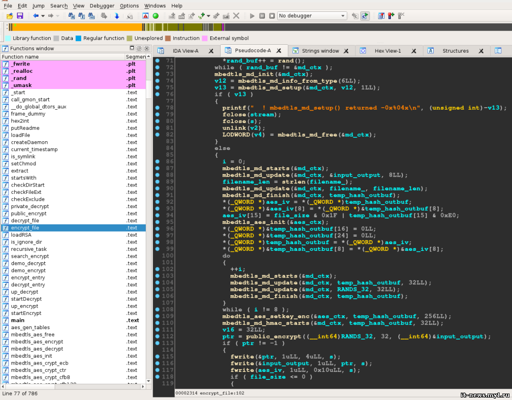Click the green circle toolbar icon
The height and width of the screenshot is (400, 512).
pyautogui.click(x=156, y=16)
